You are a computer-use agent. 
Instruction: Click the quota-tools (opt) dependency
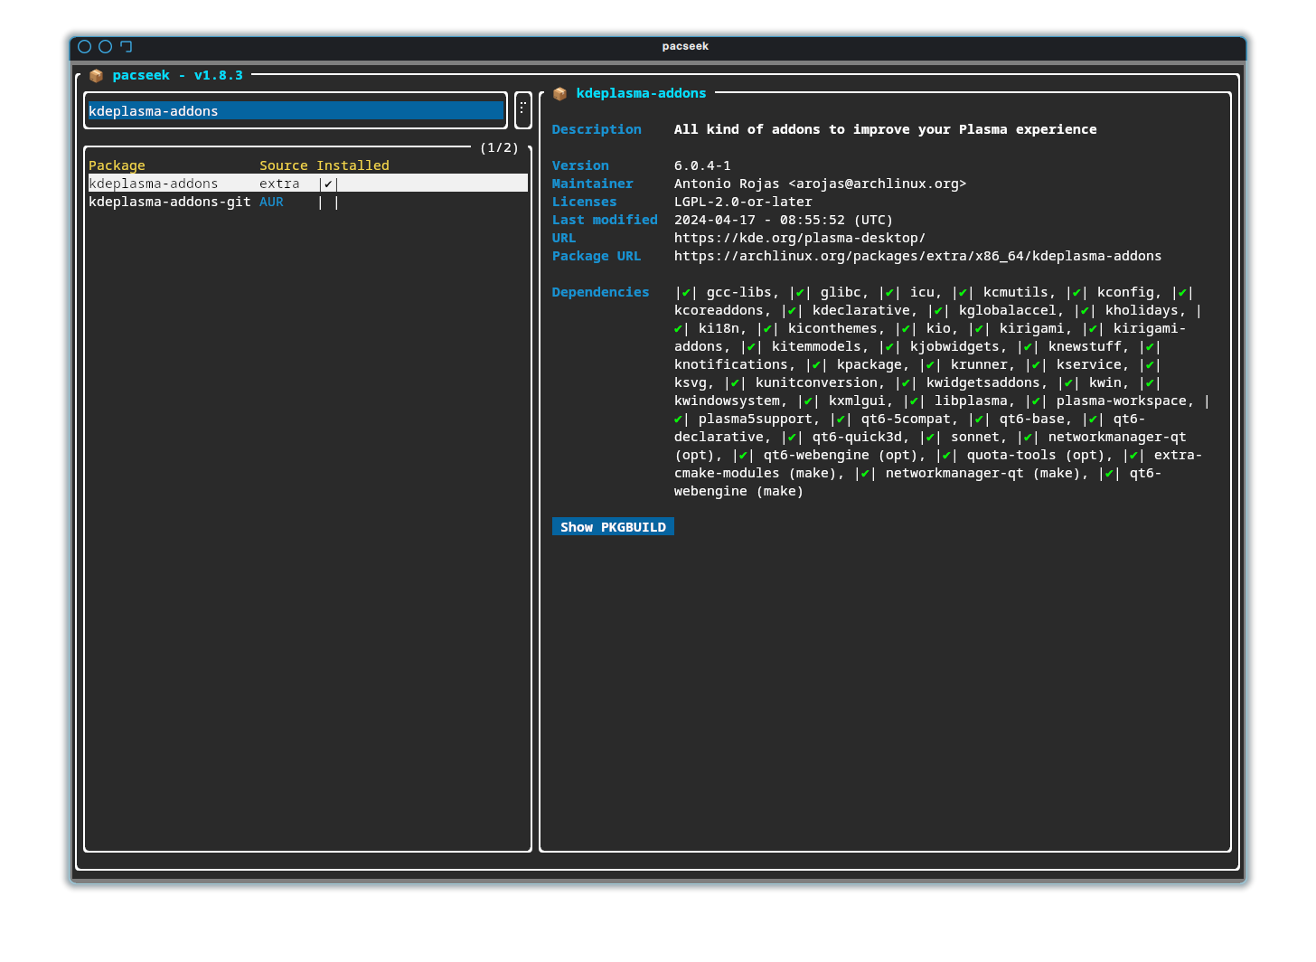pos(1036,455)
